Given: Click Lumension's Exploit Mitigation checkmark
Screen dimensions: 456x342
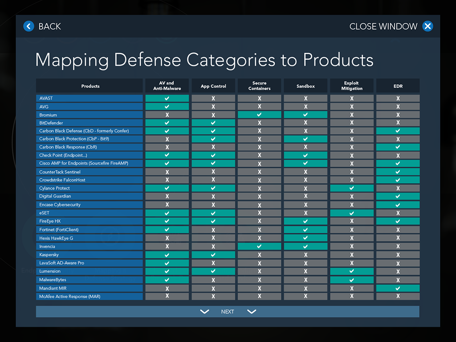Looking at the screenshot, I should click(352, 271).
